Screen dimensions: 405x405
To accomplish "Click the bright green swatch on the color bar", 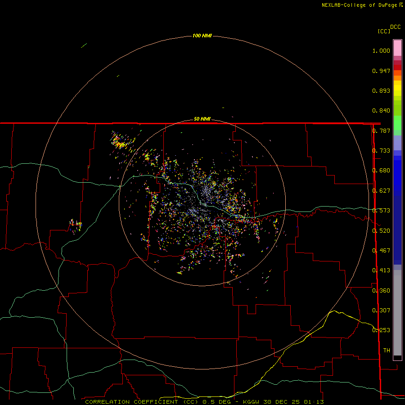I will click(397, 123).
